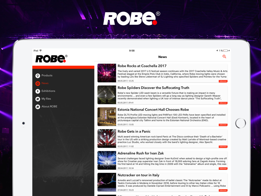Image resolution: width=261 pixels, height=196 pixels.
Task: Click robenews tag on Coachella article
Action: (x=223, y=81)
